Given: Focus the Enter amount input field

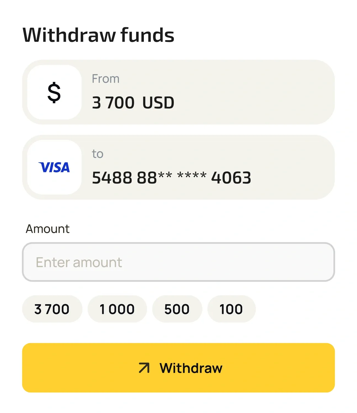Looking at the screenshot, I should tap(178, 262).
